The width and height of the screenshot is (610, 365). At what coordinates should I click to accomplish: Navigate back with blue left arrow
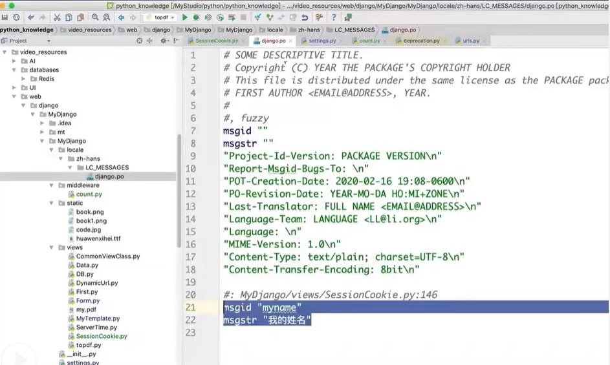click(122, 17)
